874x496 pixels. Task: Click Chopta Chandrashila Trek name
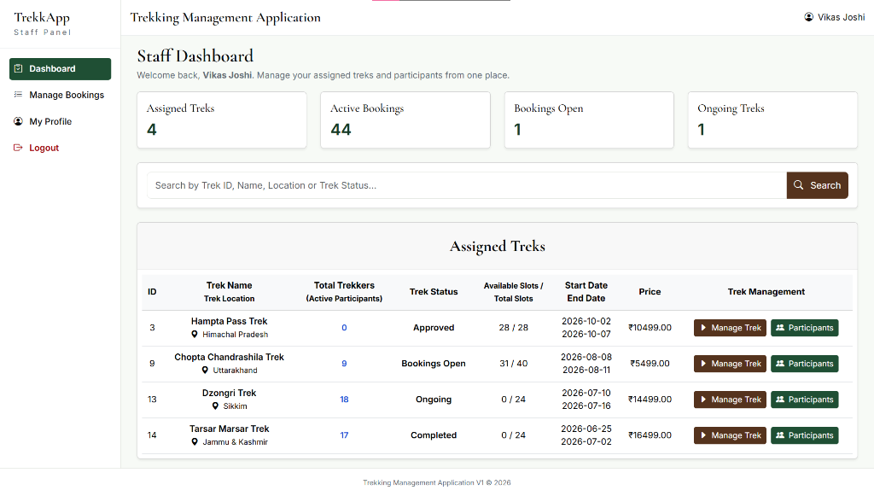tap(229, 357)
